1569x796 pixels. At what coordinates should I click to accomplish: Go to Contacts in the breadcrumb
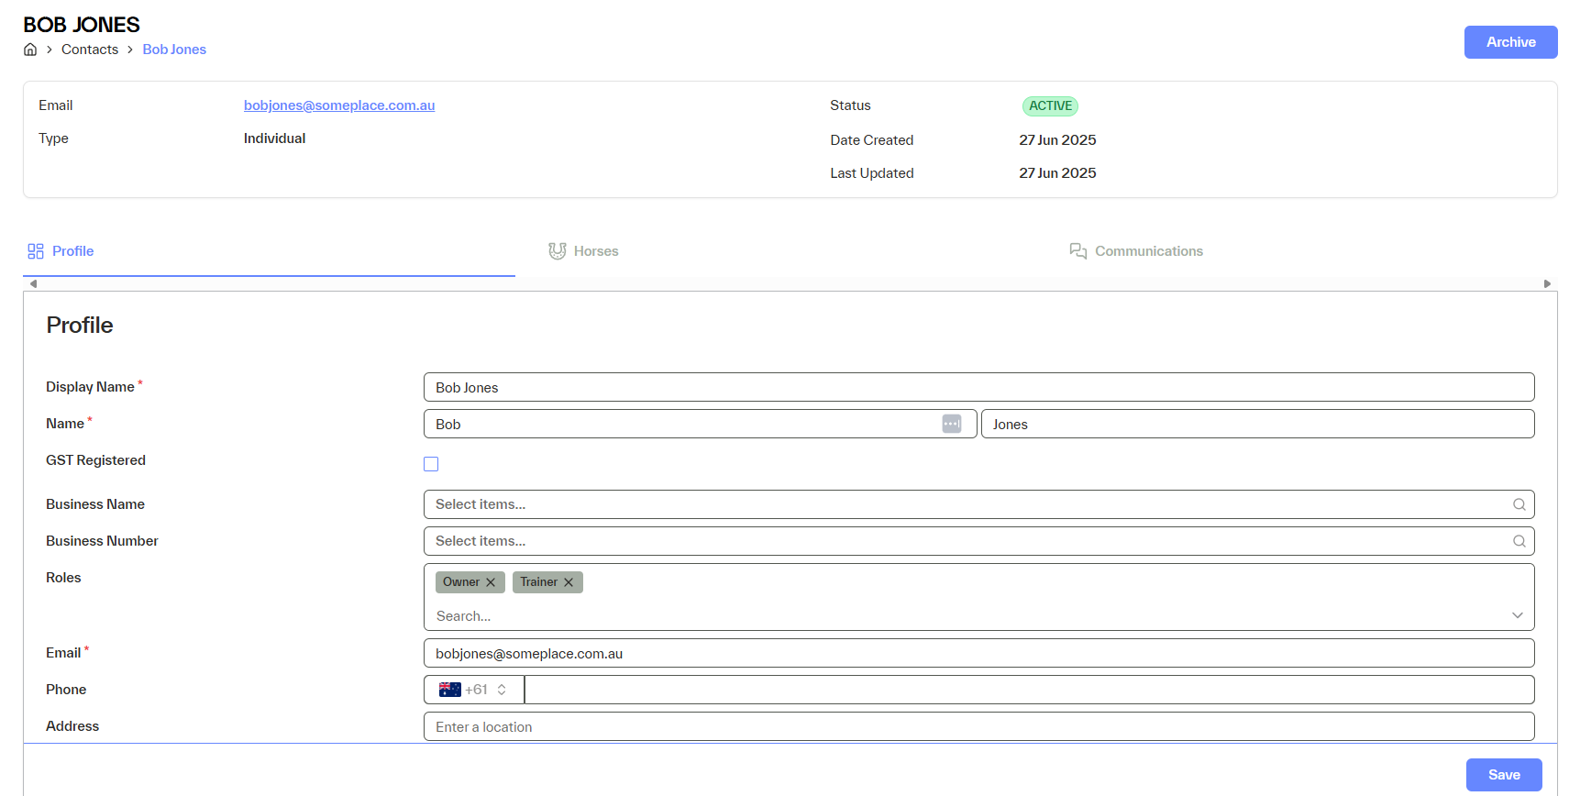click(90, 50)
